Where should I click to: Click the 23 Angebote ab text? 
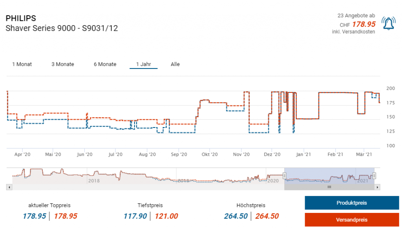[x=356, y=16]
